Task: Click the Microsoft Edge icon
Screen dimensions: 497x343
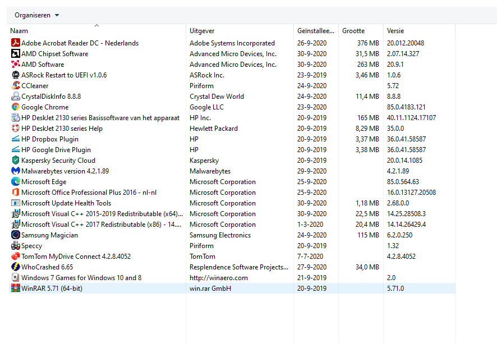Action: (x=16, y=181)
